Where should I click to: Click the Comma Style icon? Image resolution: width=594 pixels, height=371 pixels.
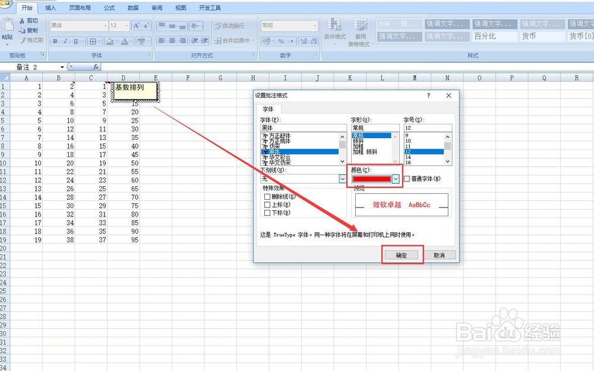[x=291, y=41]
